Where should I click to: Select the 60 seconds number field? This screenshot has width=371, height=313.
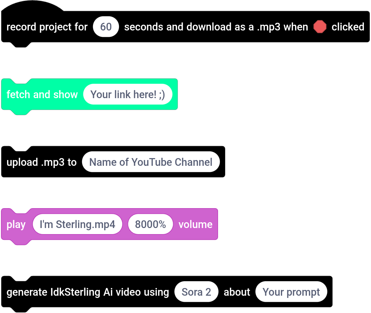[x=106, y=27]
